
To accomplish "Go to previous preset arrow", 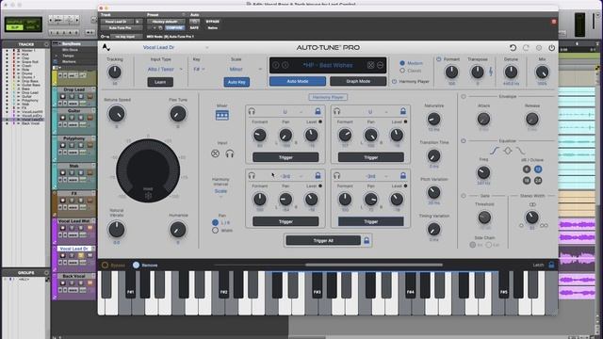I will 276,65.
